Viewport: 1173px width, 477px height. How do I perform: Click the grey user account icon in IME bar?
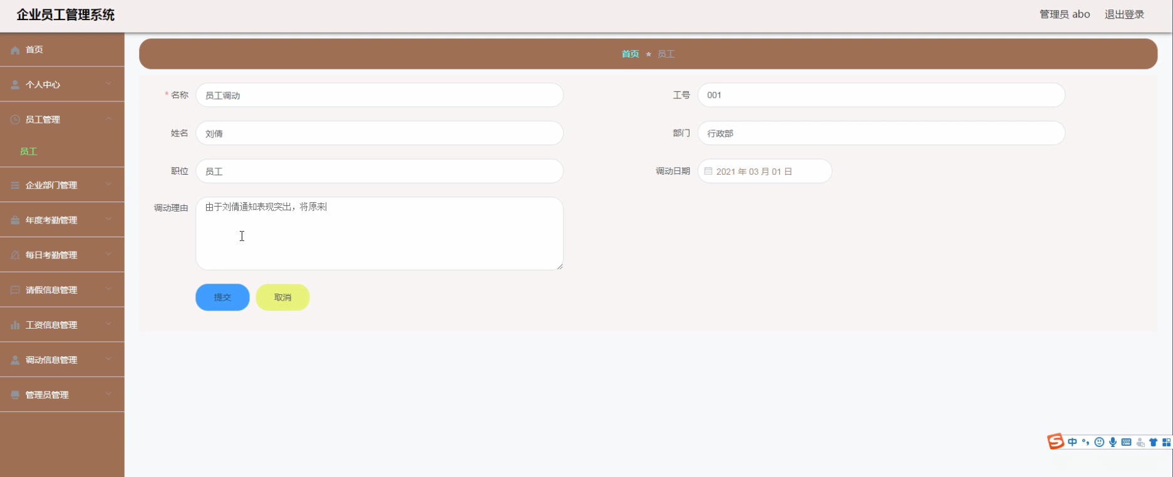1140,443
